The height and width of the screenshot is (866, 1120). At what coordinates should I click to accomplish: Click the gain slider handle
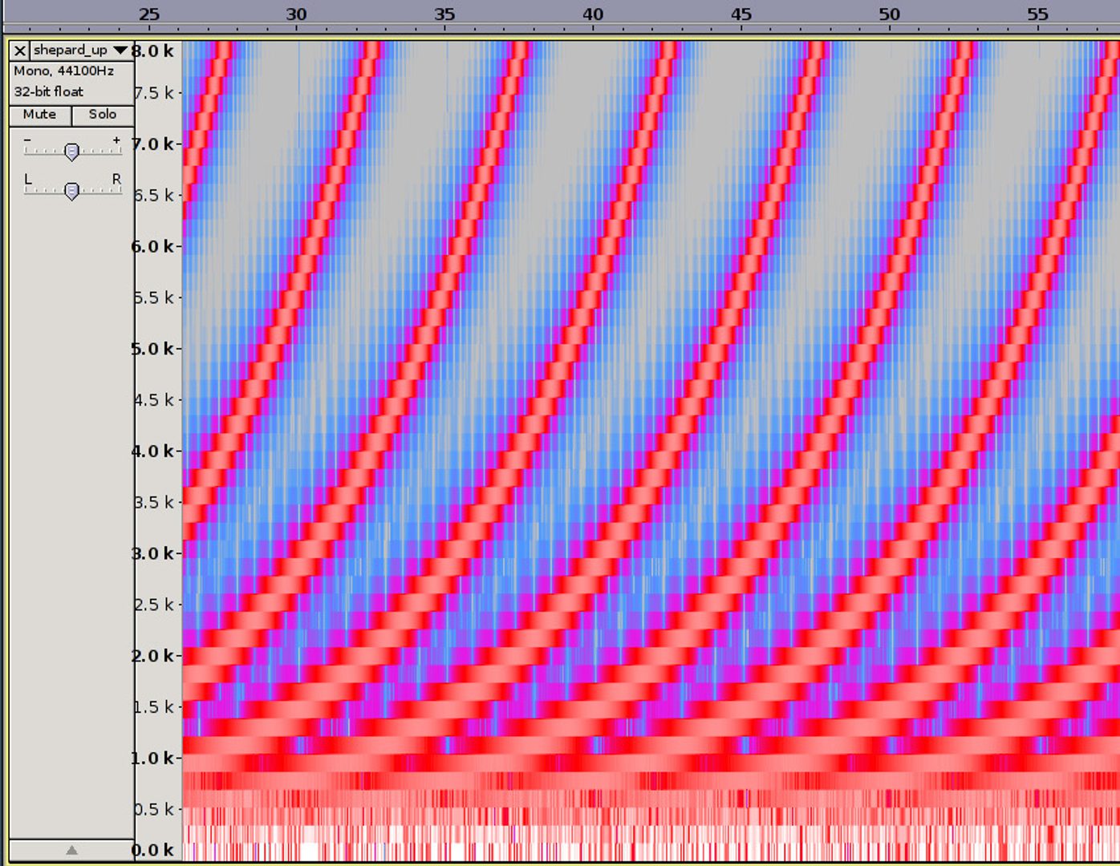71,152
